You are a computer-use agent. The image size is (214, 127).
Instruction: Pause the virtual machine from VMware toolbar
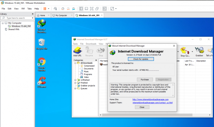click(x=45, y=9)
